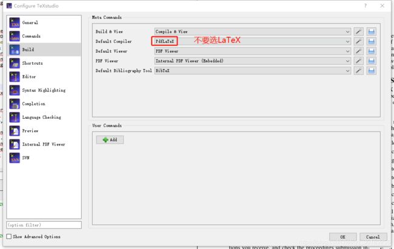The width and height of the screenshot is (394, 249).
Task: Click blue save icon for Default Viewer
Action: point(372,51)
